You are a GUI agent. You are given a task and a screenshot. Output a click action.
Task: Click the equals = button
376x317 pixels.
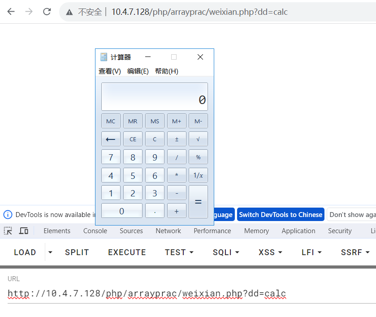(x=199, y=202)
